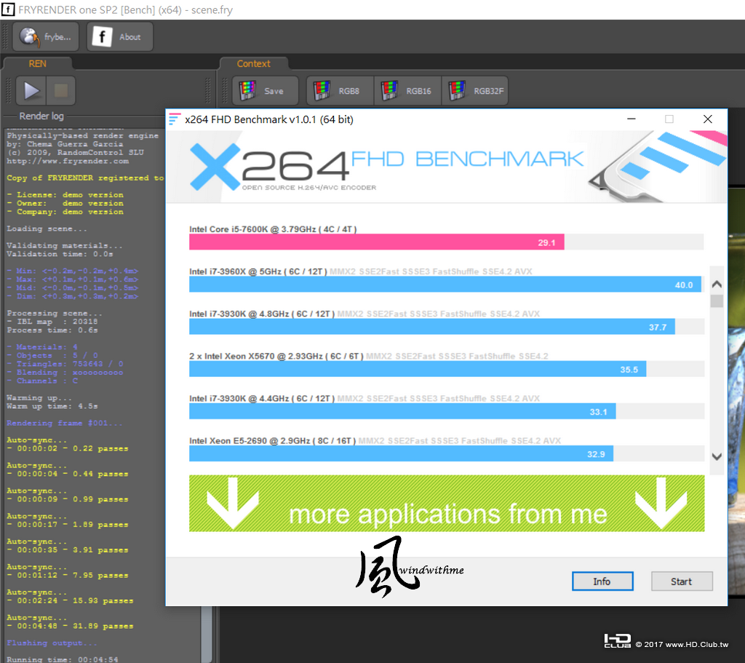Click the results scrollbar thumb
Screen dimensions: 745x663
click(717, 301)
